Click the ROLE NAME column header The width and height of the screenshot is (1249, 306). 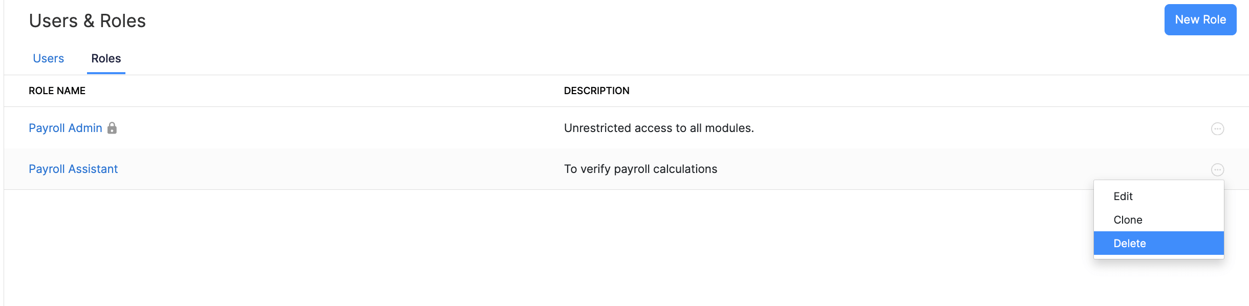coord(57,91)
